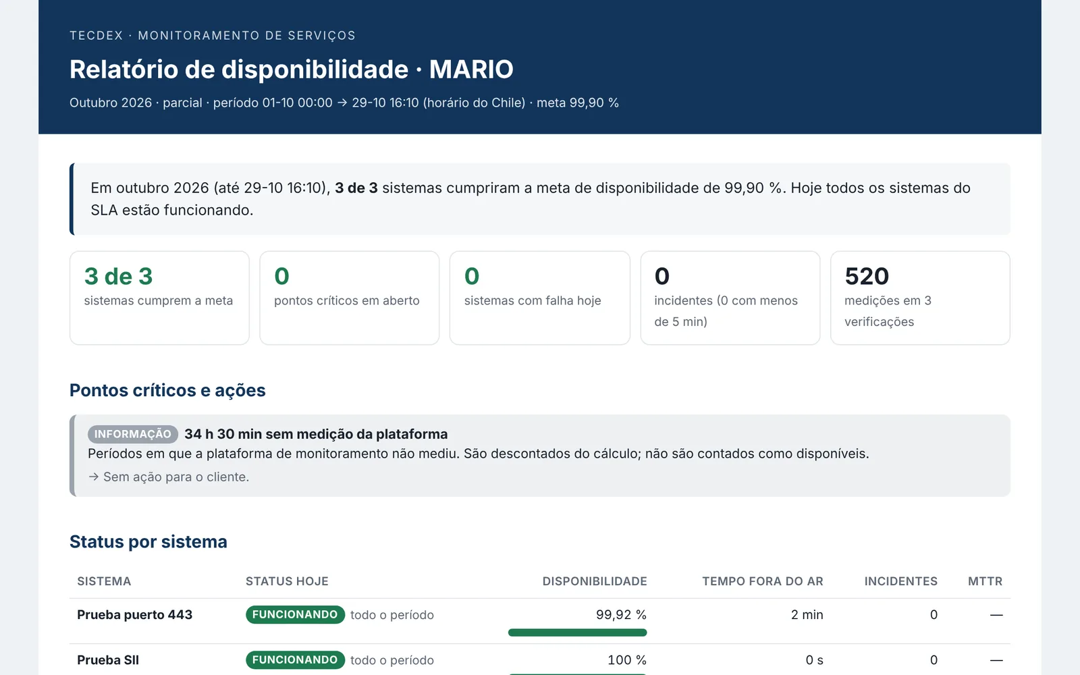
Task: Click the 99,92 % availability value
Action: coord(621,615)
